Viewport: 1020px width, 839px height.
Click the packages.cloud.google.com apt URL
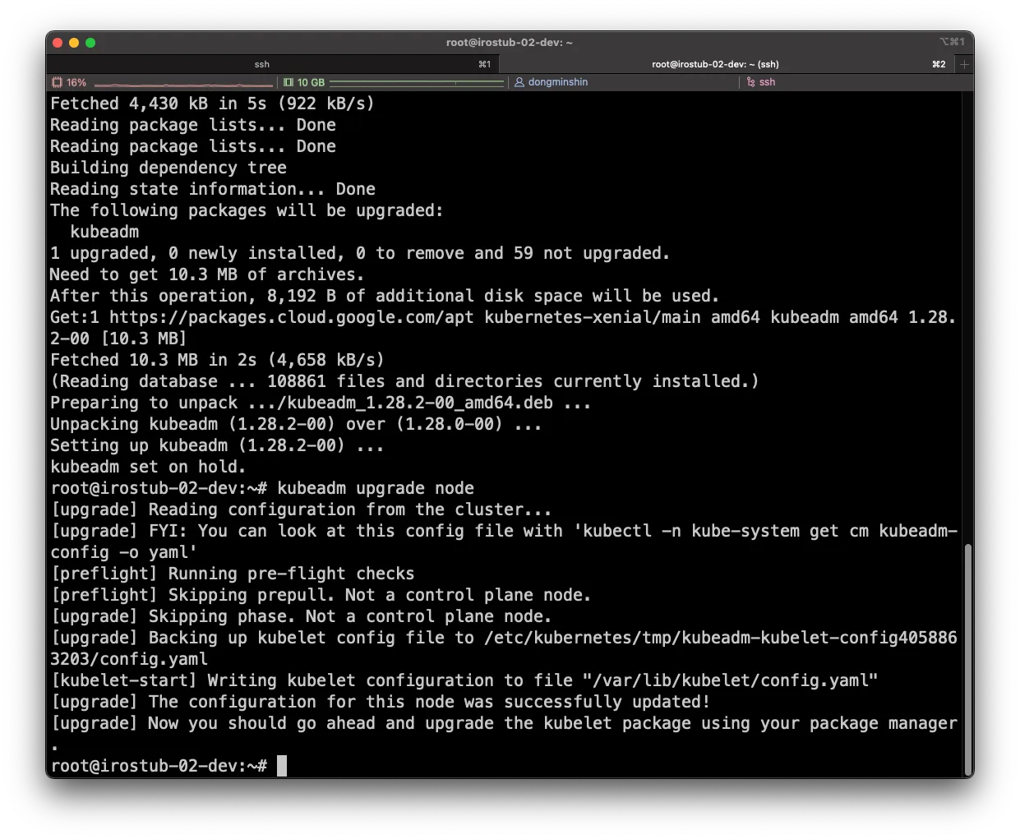(291, 317)
